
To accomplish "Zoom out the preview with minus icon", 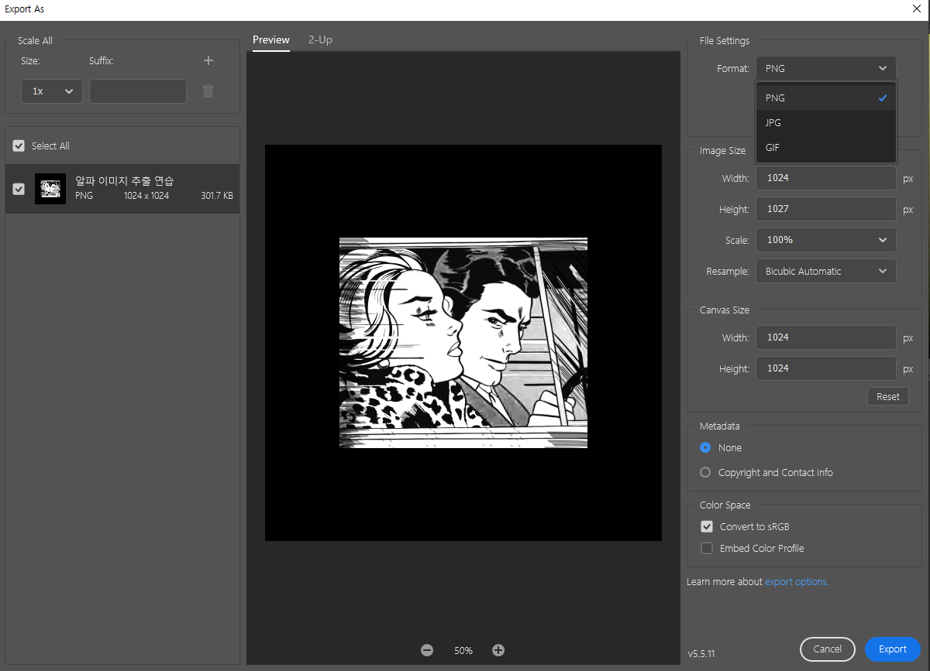I will click(427, 650).
